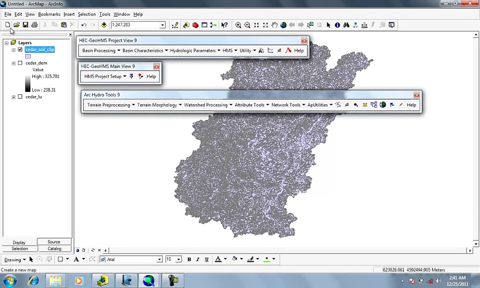Switch to the Source tab

click(54, 242)
